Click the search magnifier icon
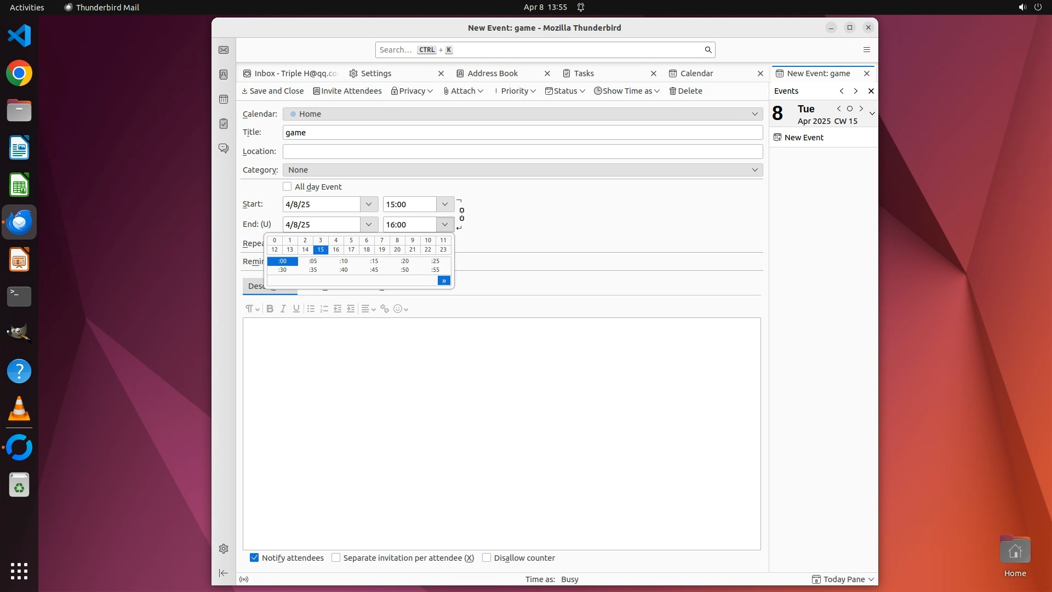The image size is (1052, 592). 708,50
